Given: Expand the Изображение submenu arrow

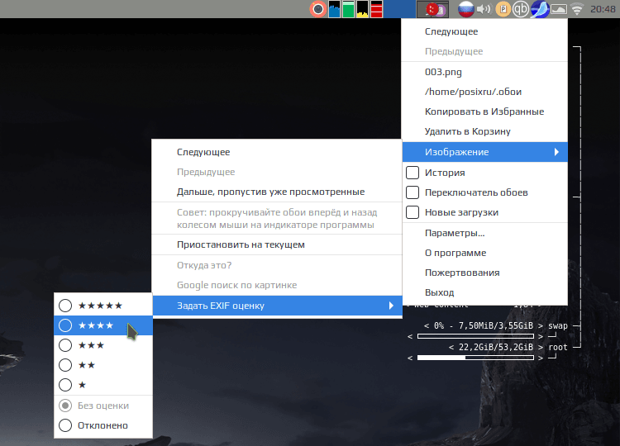Looking at the screenshot, I should [556, 152].
